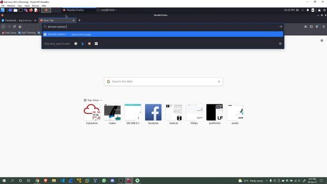Viewport: 327px width, 184px height.
Task: Toggle the Firefox sidebar icon
Action: click(311, 27)
